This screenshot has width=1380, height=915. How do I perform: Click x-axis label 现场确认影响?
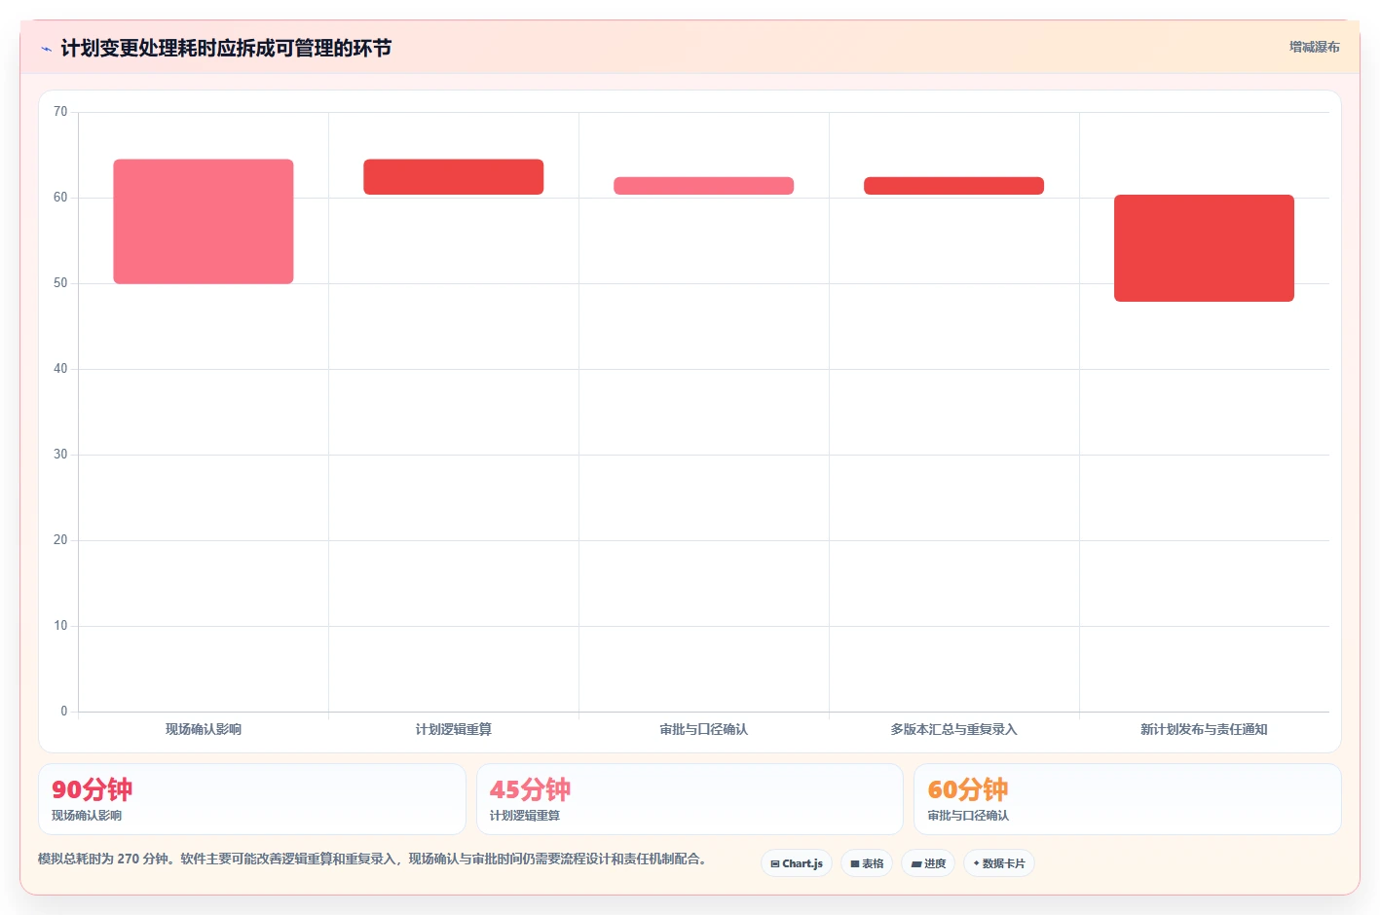[204, 729]
